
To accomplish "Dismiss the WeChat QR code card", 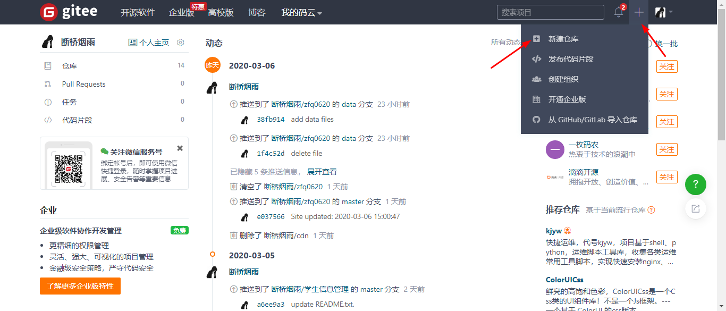I will click(x=180, y=148).
